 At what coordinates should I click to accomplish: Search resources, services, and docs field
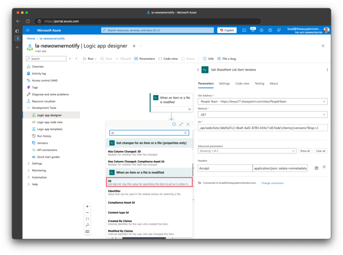(x=158, y=30)
